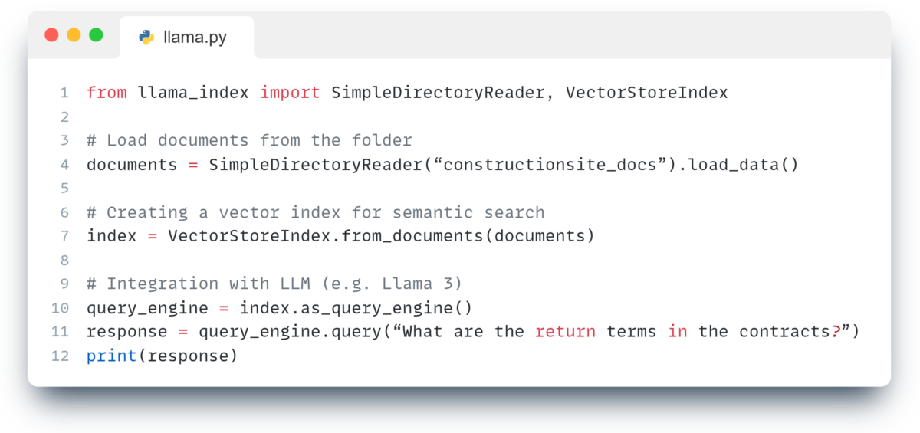Click the 'import' keyword on line 1

pos(291,93)
